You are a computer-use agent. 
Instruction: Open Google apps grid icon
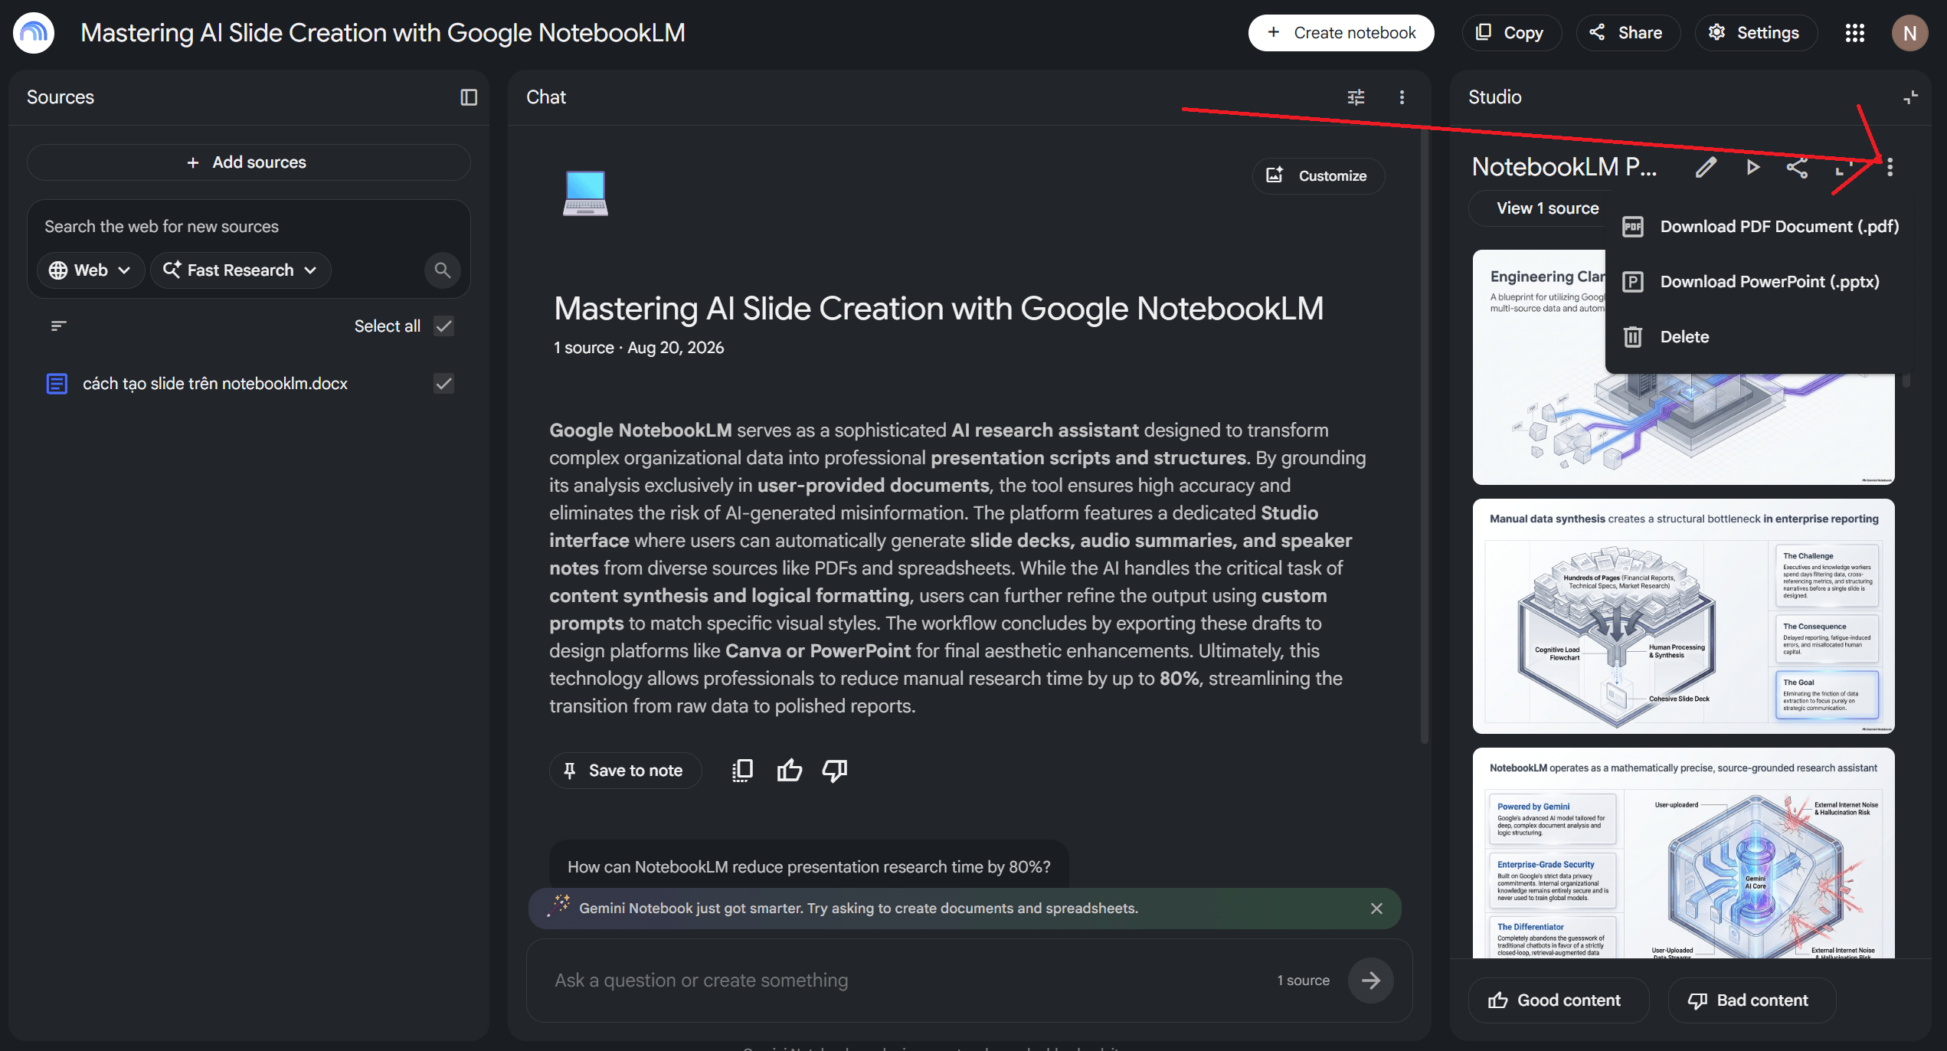point(1854,33)
